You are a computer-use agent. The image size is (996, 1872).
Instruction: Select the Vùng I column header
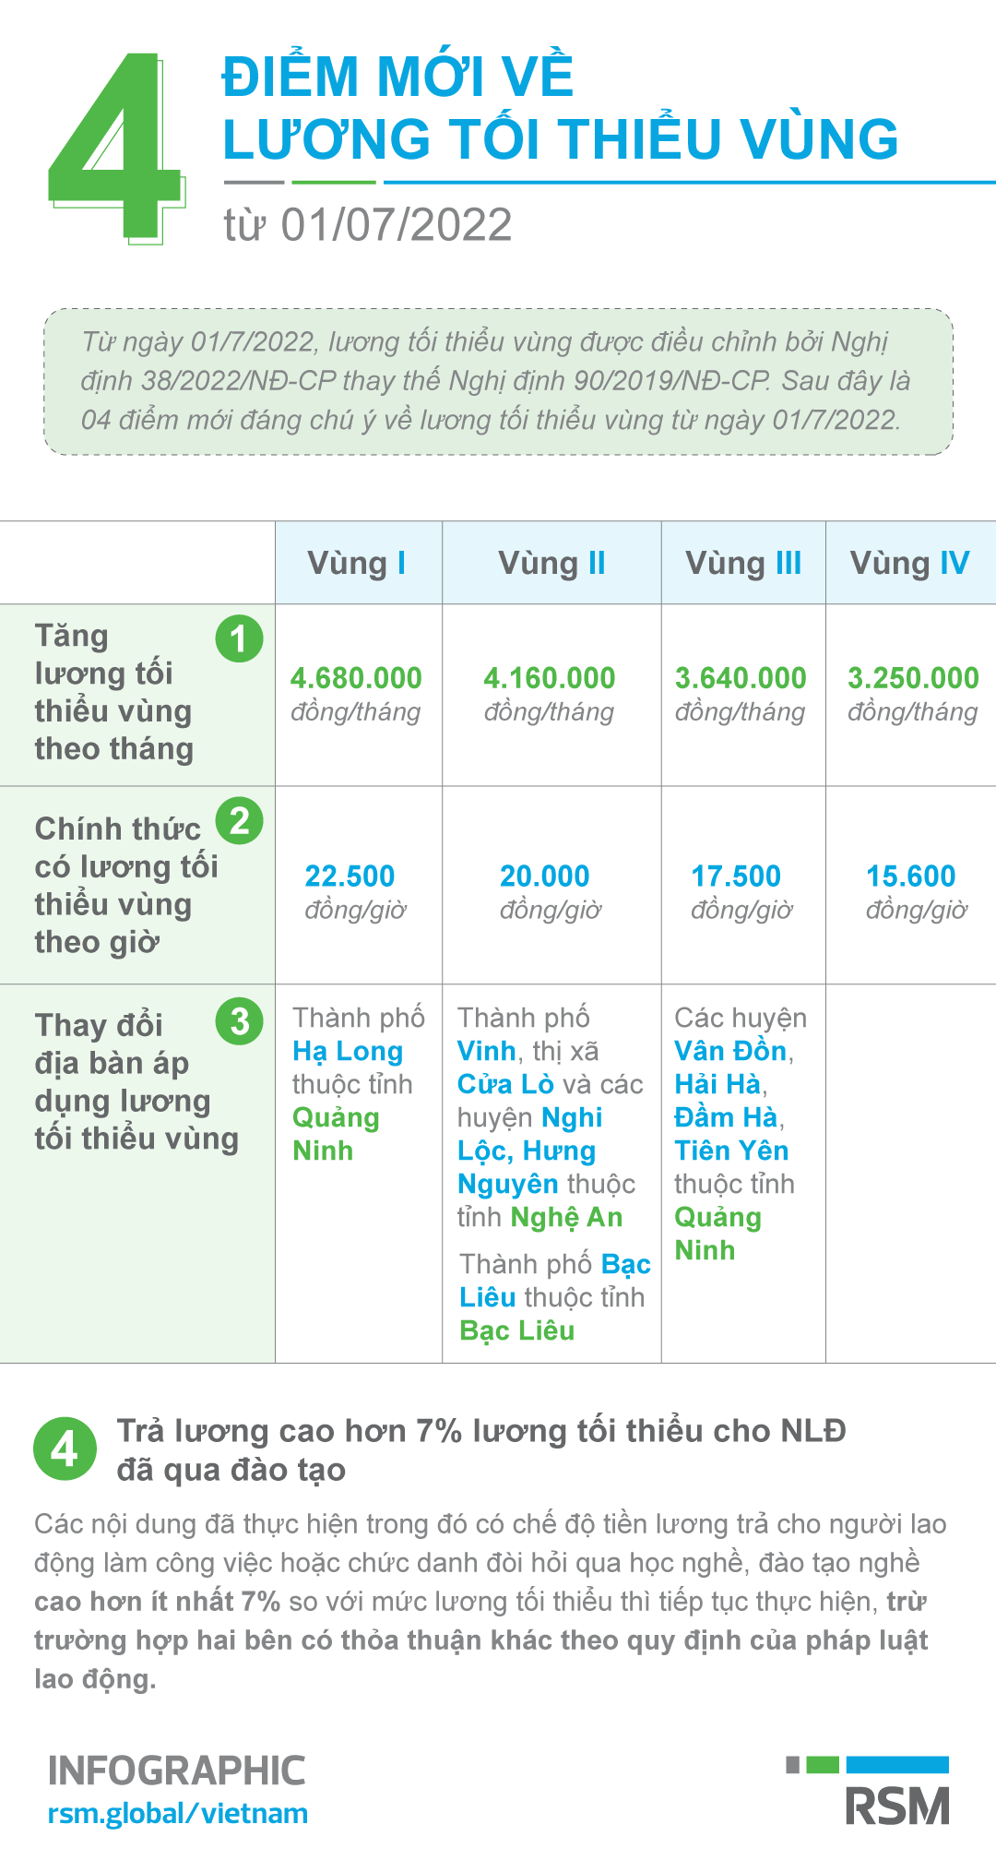click(x=358, y=563)
